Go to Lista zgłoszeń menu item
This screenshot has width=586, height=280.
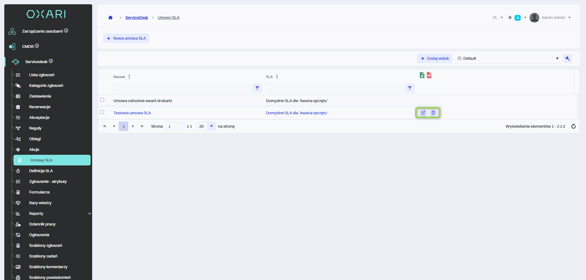[x=42, y=75]
